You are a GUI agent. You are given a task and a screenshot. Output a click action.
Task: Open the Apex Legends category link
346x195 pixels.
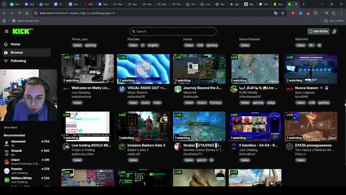tap(305, 93)
